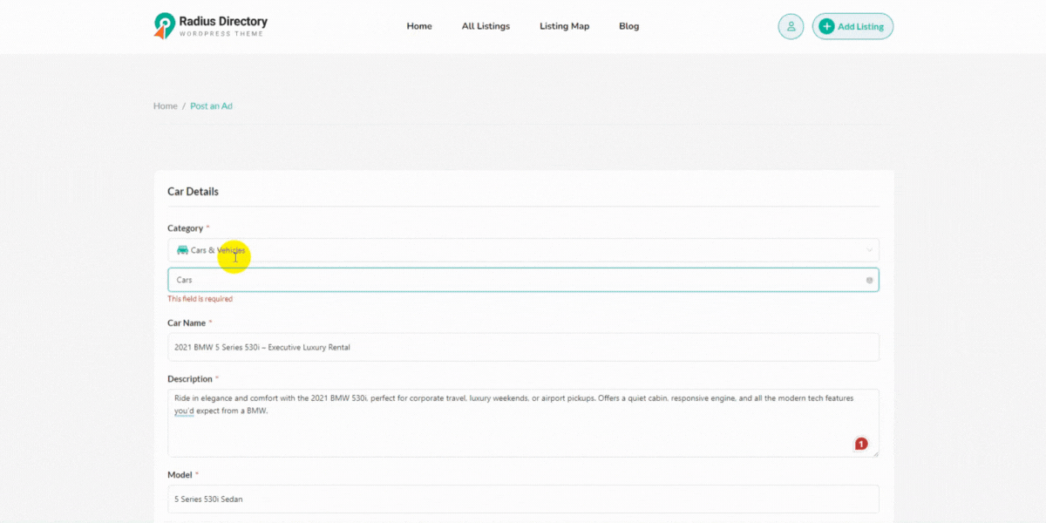This screenshot has height=523, width=1046.
Task: Click the 'This field is required' message
Action: click(200, 299)
